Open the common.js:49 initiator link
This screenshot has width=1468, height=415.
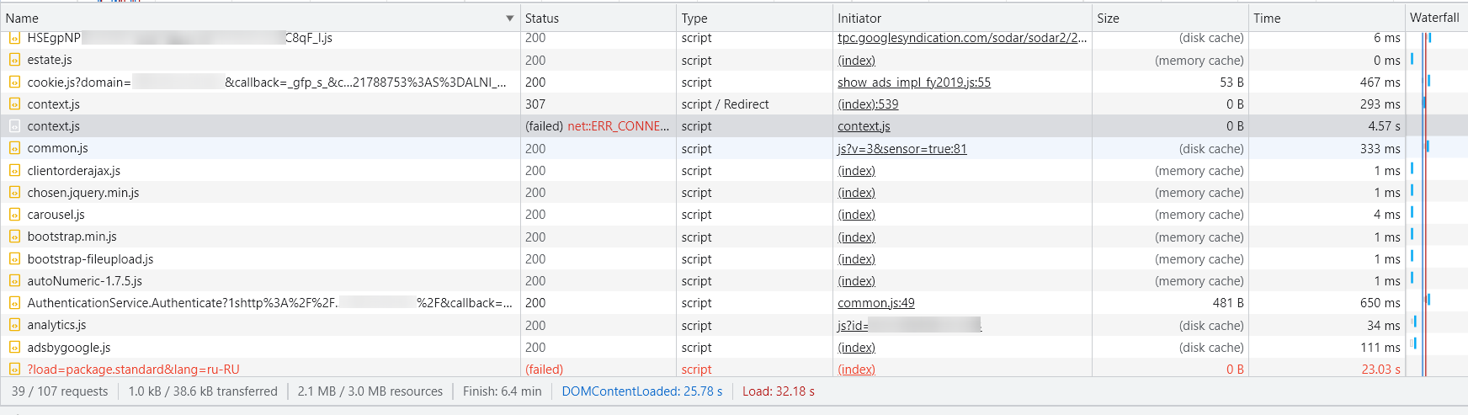point(875,303)
